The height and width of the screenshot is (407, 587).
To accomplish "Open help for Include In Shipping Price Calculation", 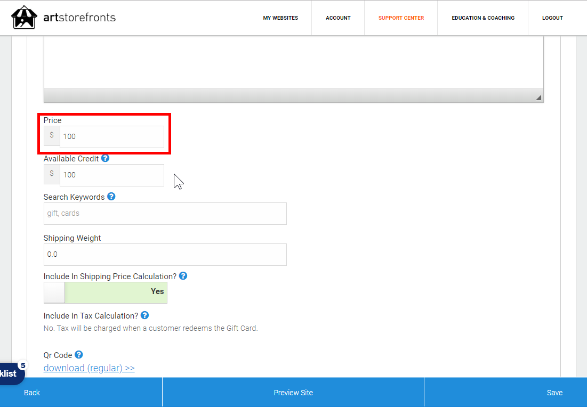I will pyautogui.click(x=183, y=276).
